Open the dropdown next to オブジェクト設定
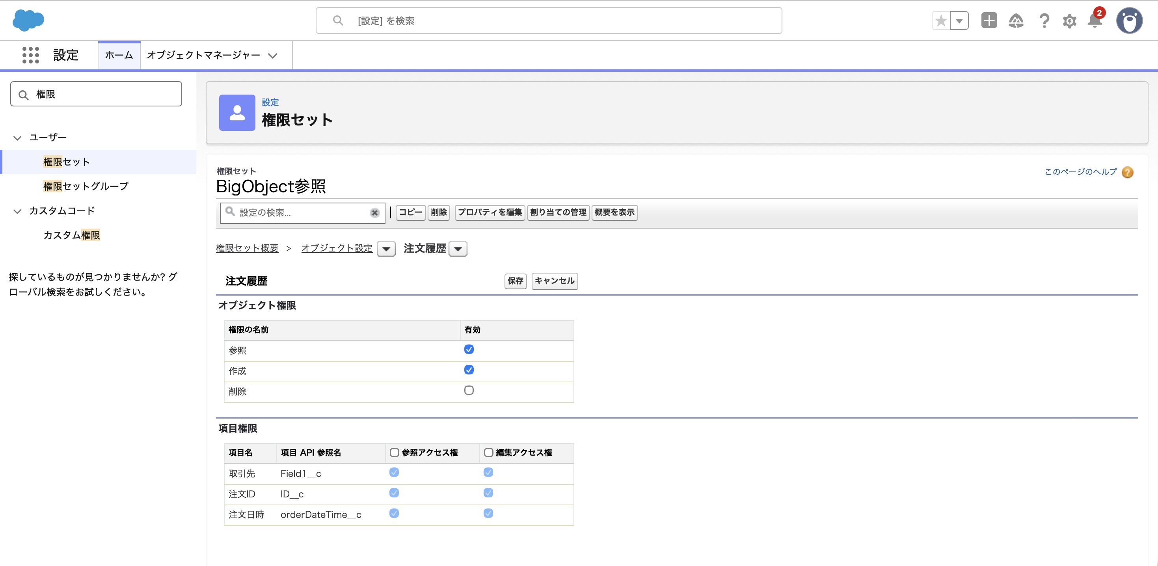This screenshot has width=1158, height=566. pos(386,249)
